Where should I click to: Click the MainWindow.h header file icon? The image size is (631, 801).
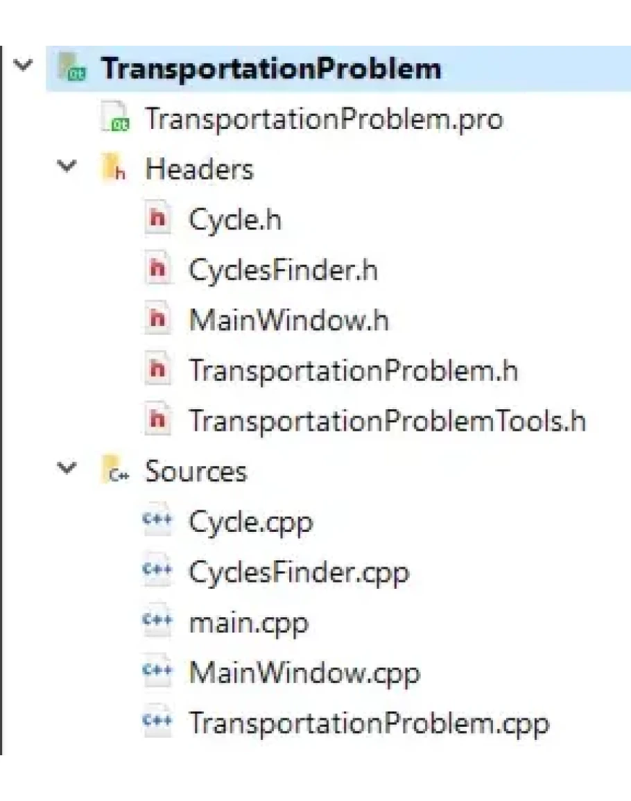pyautogui.click(x=159, y=320)
